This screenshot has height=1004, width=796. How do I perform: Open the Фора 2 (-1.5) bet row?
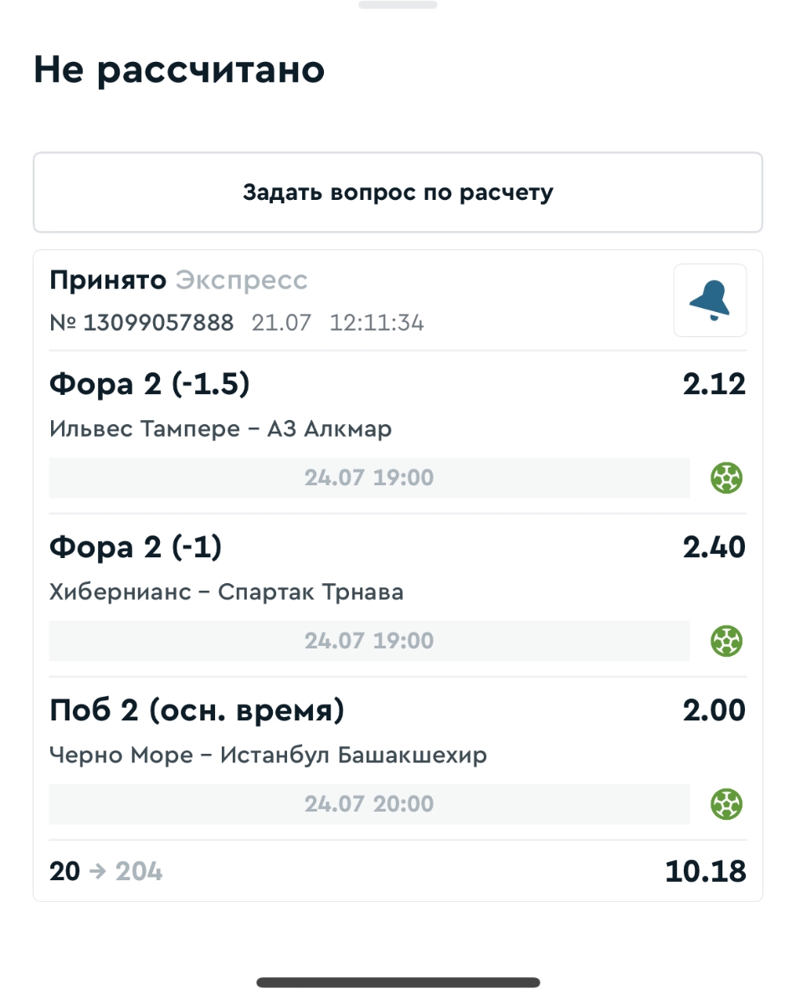pos(151,384)
